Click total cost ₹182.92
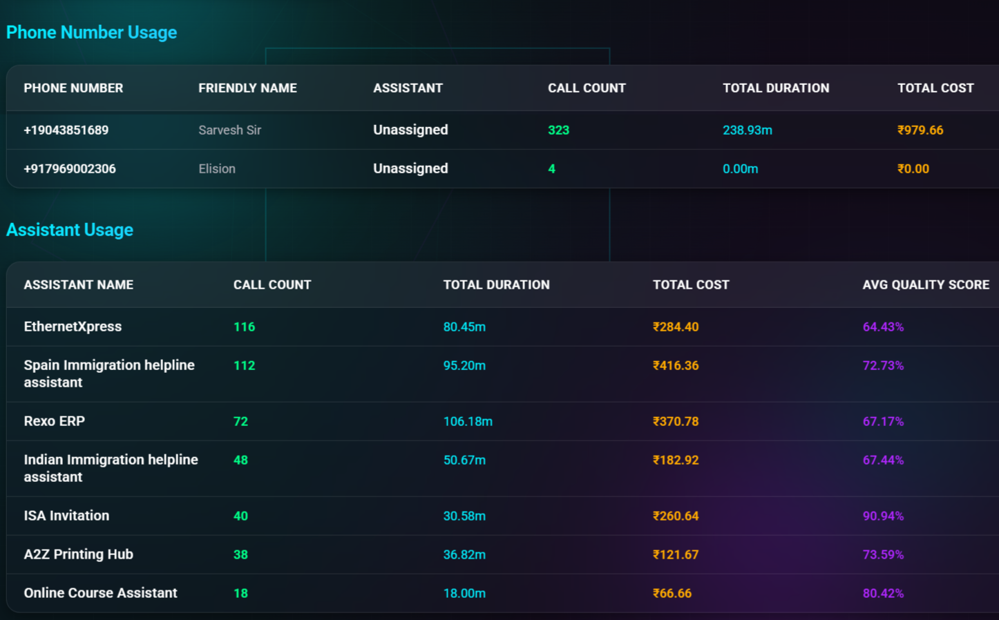The width and height of the screenshot is (999, 620). (676, 460)
